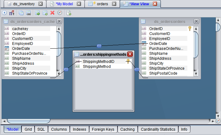Click the orders table list scroll up arrow

pyautogui.click(x=196, y=28)
